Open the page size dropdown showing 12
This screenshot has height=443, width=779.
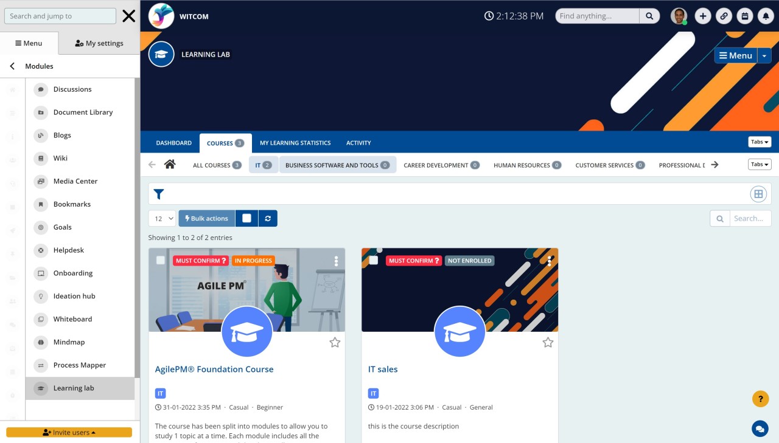tap(162, 218)
